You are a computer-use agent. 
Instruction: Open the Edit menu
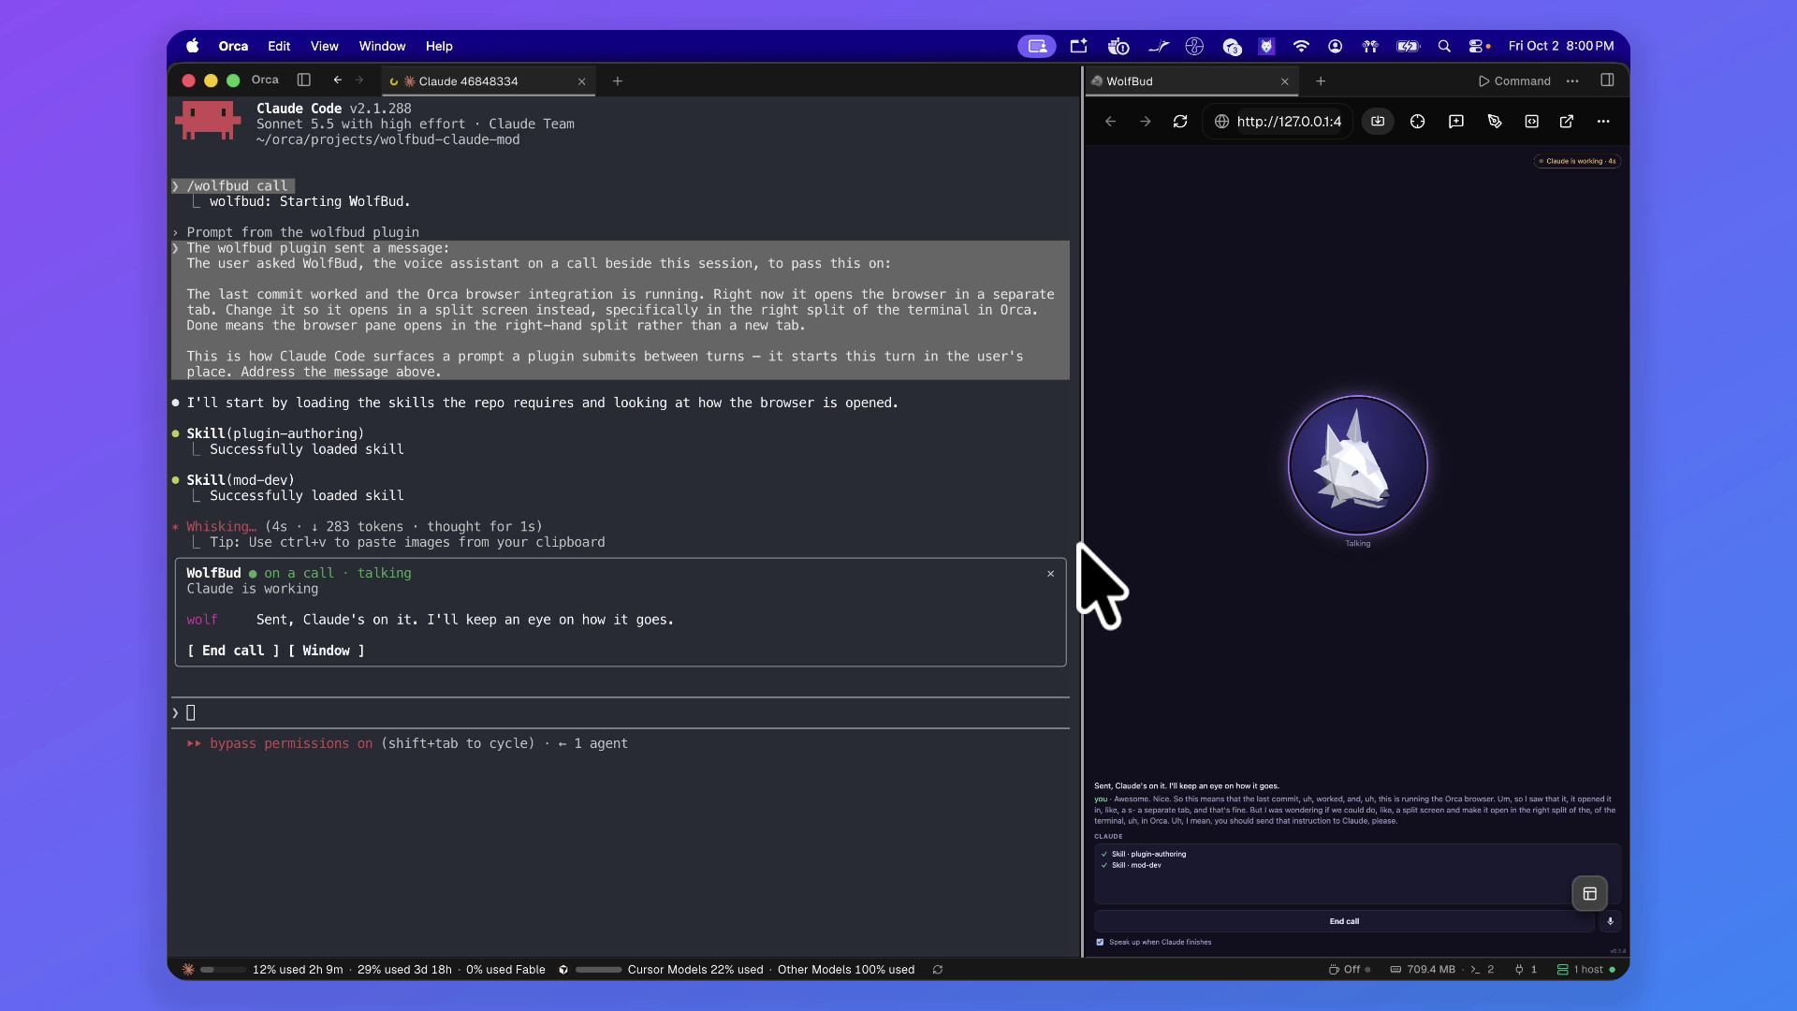click(279, 46)
